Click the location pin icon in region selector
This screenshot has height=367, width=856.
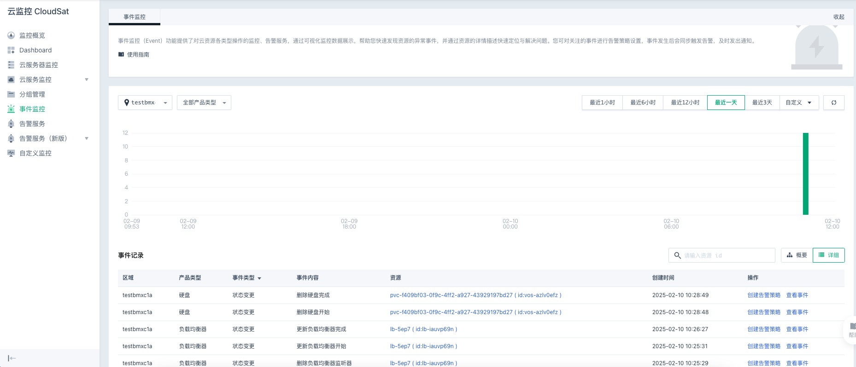click(127, 103)
